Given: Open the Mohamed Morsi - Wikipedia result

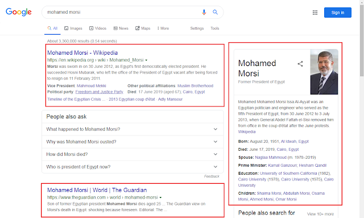Looking at the screenshot, I should click(82, 53).
